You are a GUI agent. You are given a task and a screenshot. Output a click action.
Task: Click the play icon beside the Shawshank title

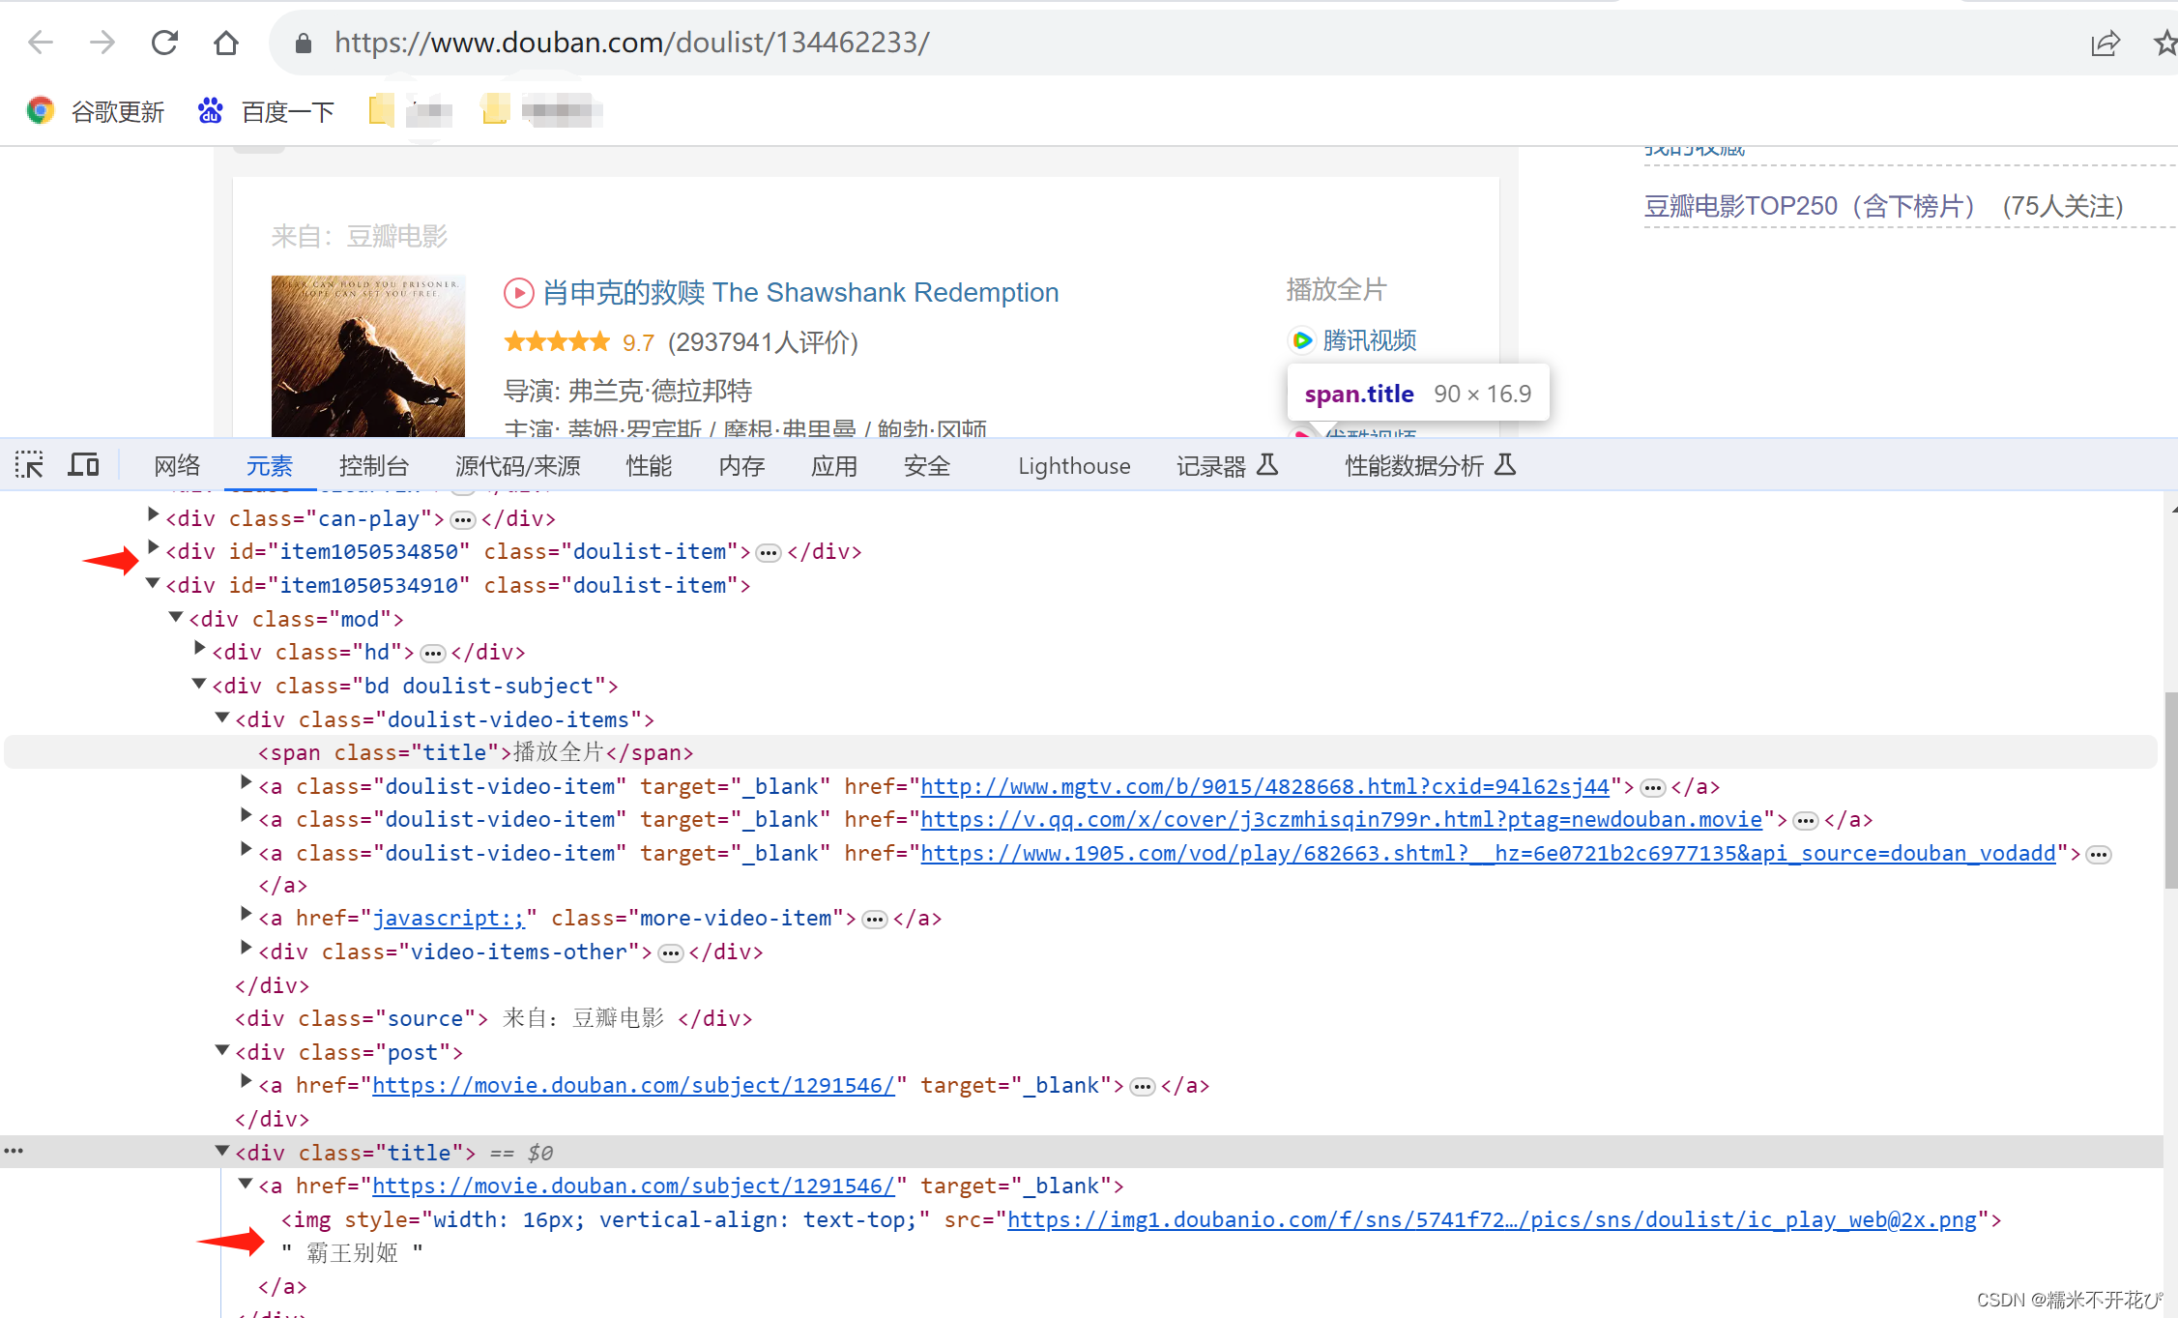[519, 292]
